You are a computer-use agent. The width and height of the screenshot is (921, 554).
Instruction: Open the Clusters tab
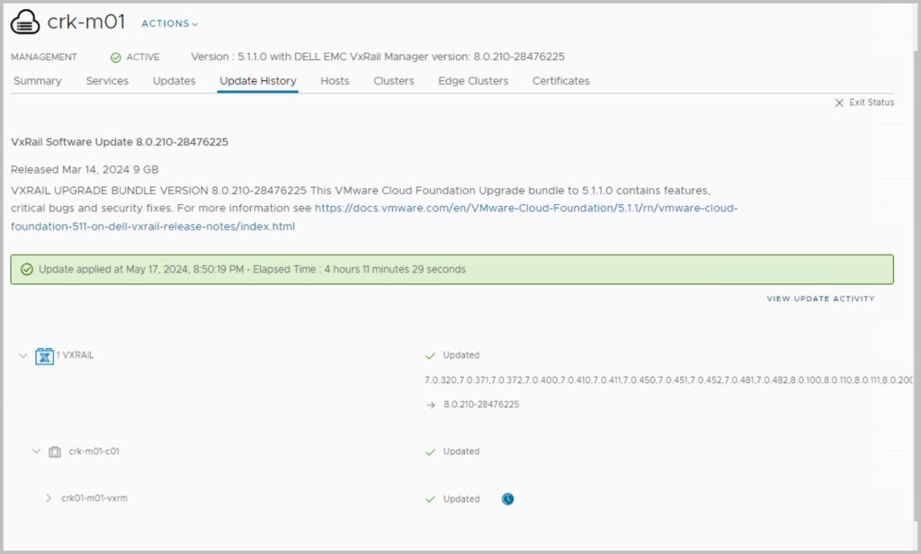394,81
